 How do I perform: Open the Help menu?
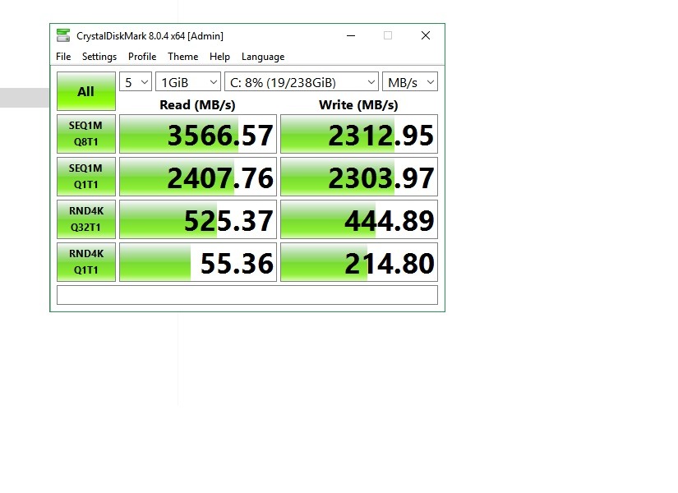219,57
